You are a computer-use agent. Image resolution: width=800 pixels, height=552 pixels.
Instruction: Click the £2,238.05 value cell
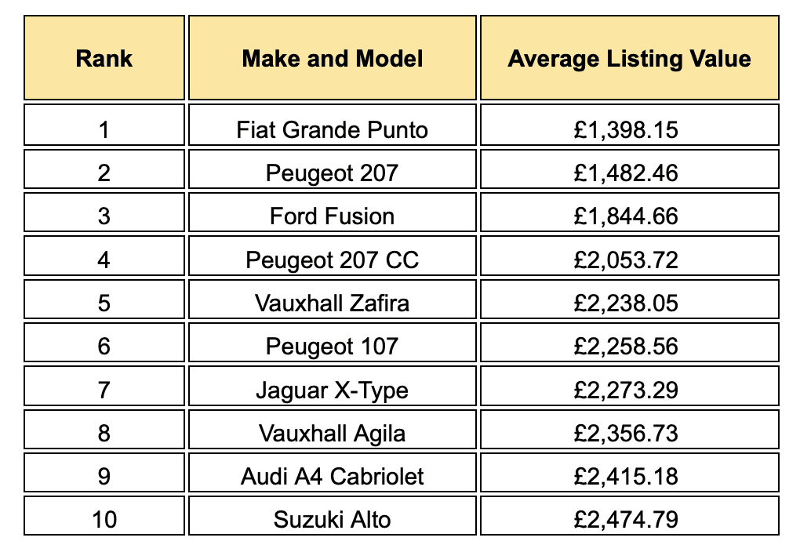click(x=630, y=299)
